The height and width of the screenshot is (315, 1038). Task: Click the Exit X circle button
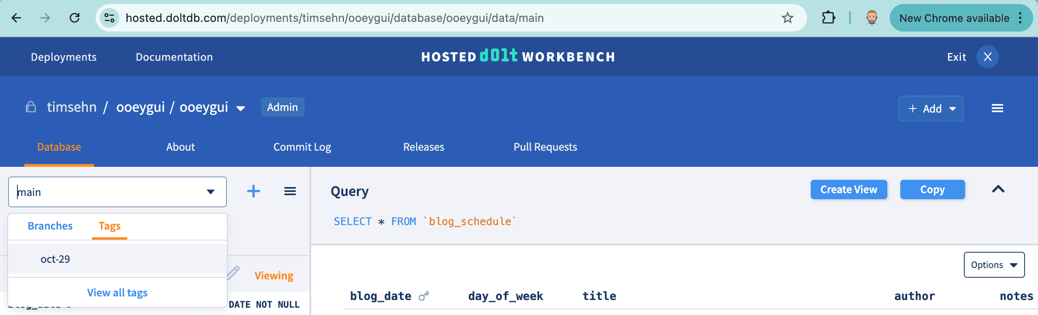[x=987, y=57]
